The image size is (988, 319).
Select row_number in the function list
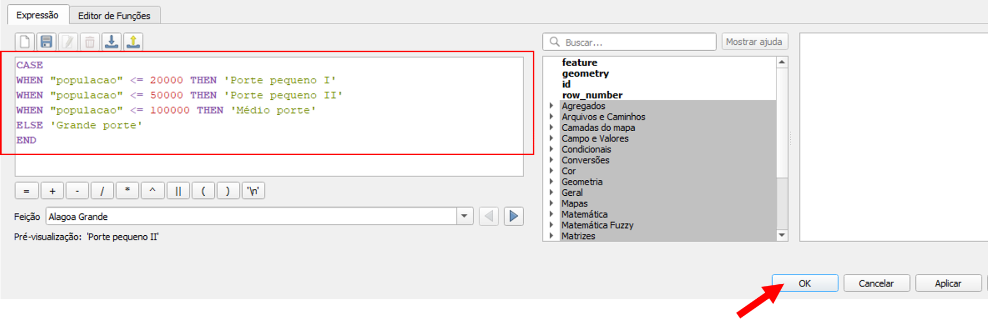click(592, 95)
